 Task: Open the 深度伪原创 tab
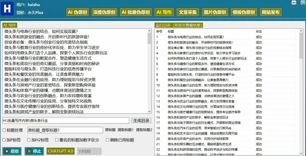[x=104, y=12]
